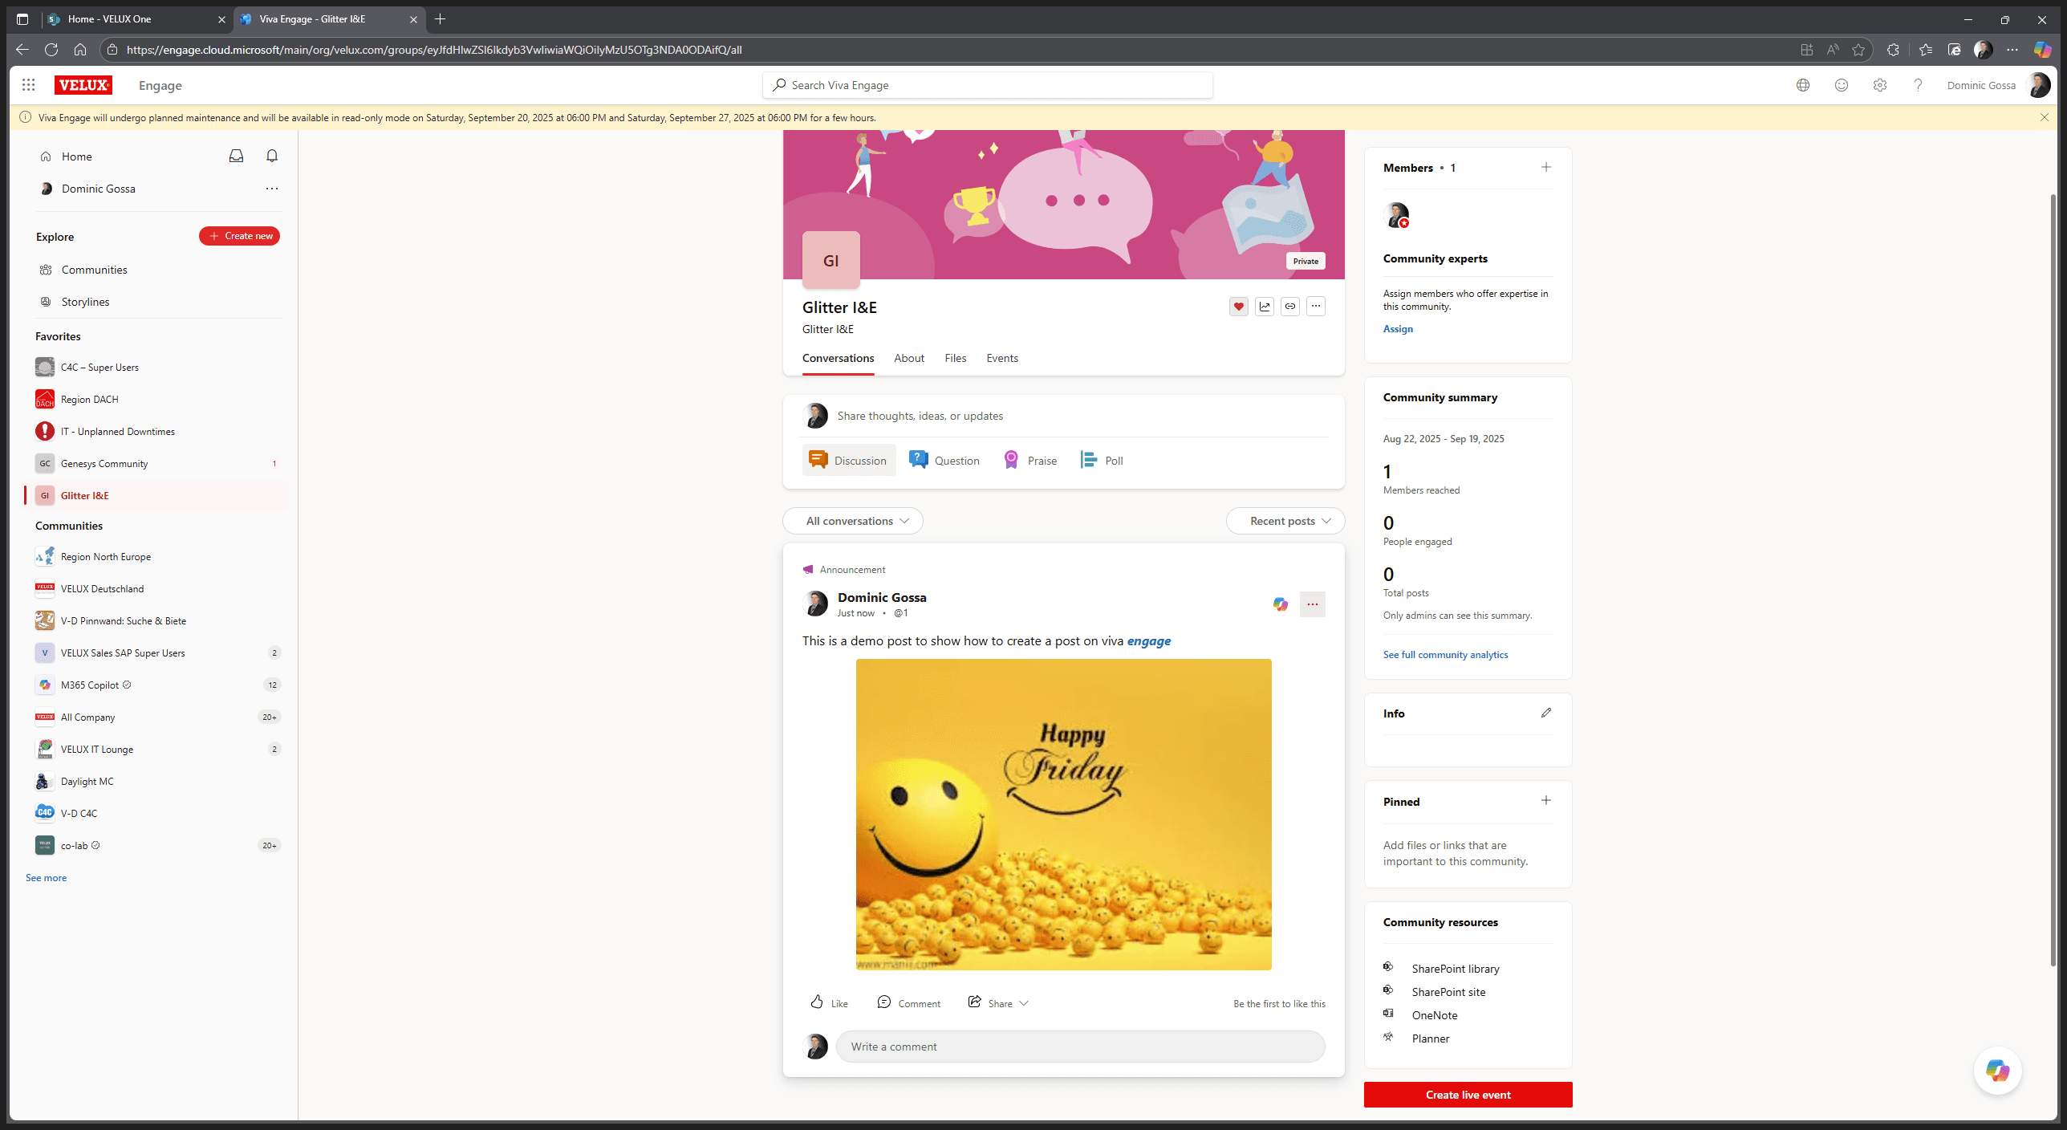Screen dimensions: 2067x1130
Task: Open community analytics chart icon
Action: click(1265, 307)
